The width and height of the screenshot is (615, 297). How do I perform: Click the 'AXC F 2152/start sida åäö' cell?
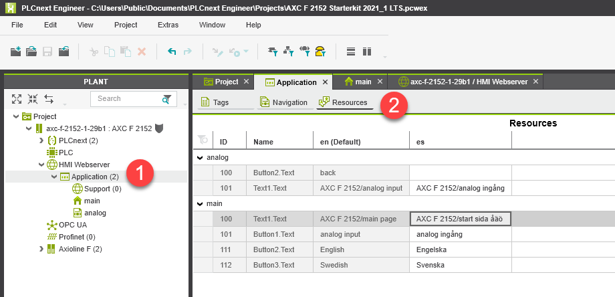tap(461, 219)
